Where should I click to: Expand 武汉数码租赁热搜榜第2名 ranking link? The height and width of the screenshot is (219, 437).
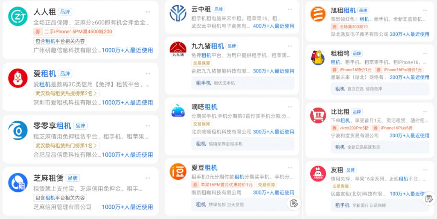(x=66, y=93)
